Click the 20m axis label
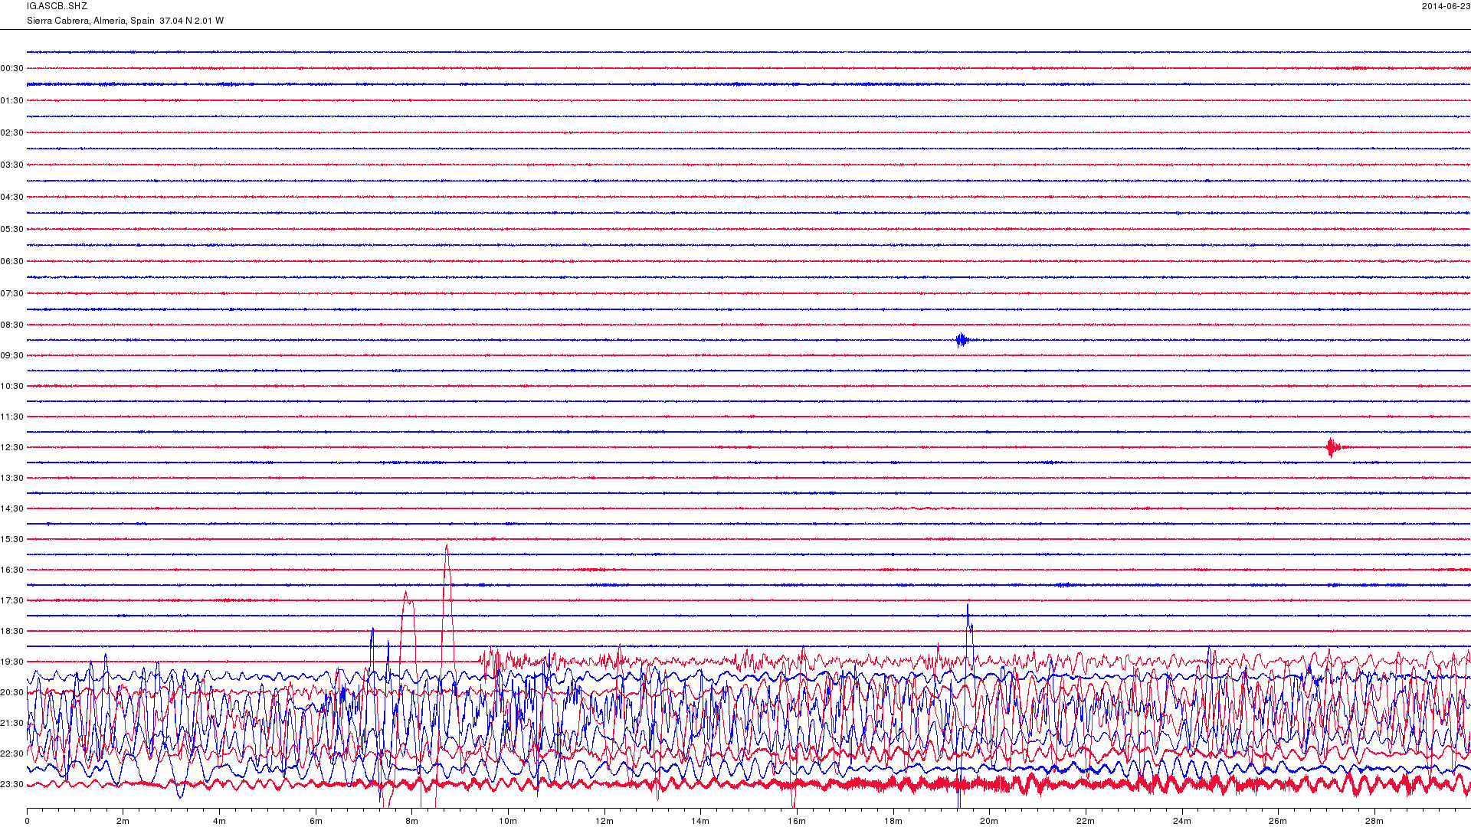The image size is (1471, 827). click(989, 822)
